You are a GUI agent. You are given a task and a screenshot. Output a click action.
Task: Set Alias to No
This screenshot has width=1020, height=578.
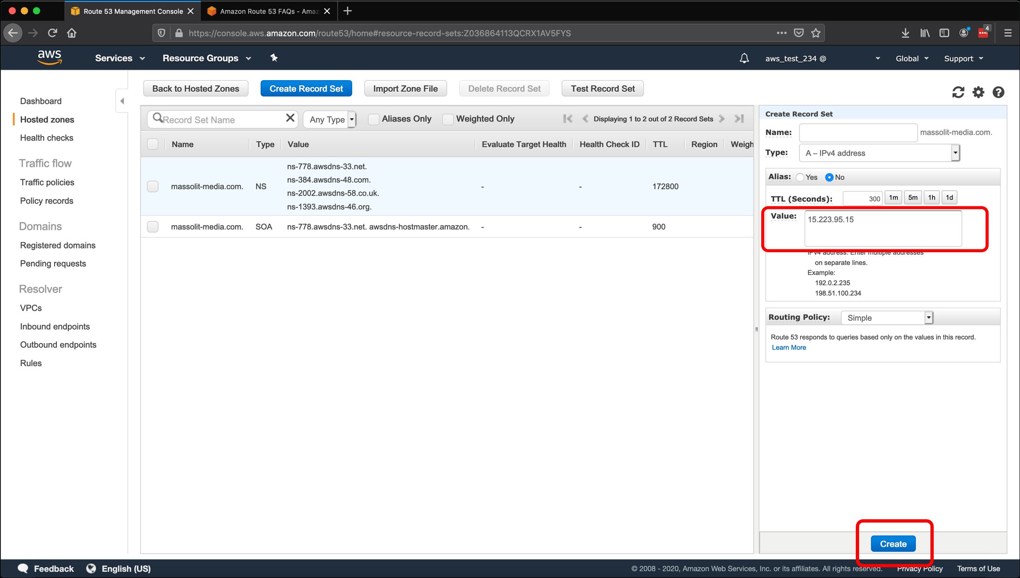pyautogui.click(x=829, y=177)
